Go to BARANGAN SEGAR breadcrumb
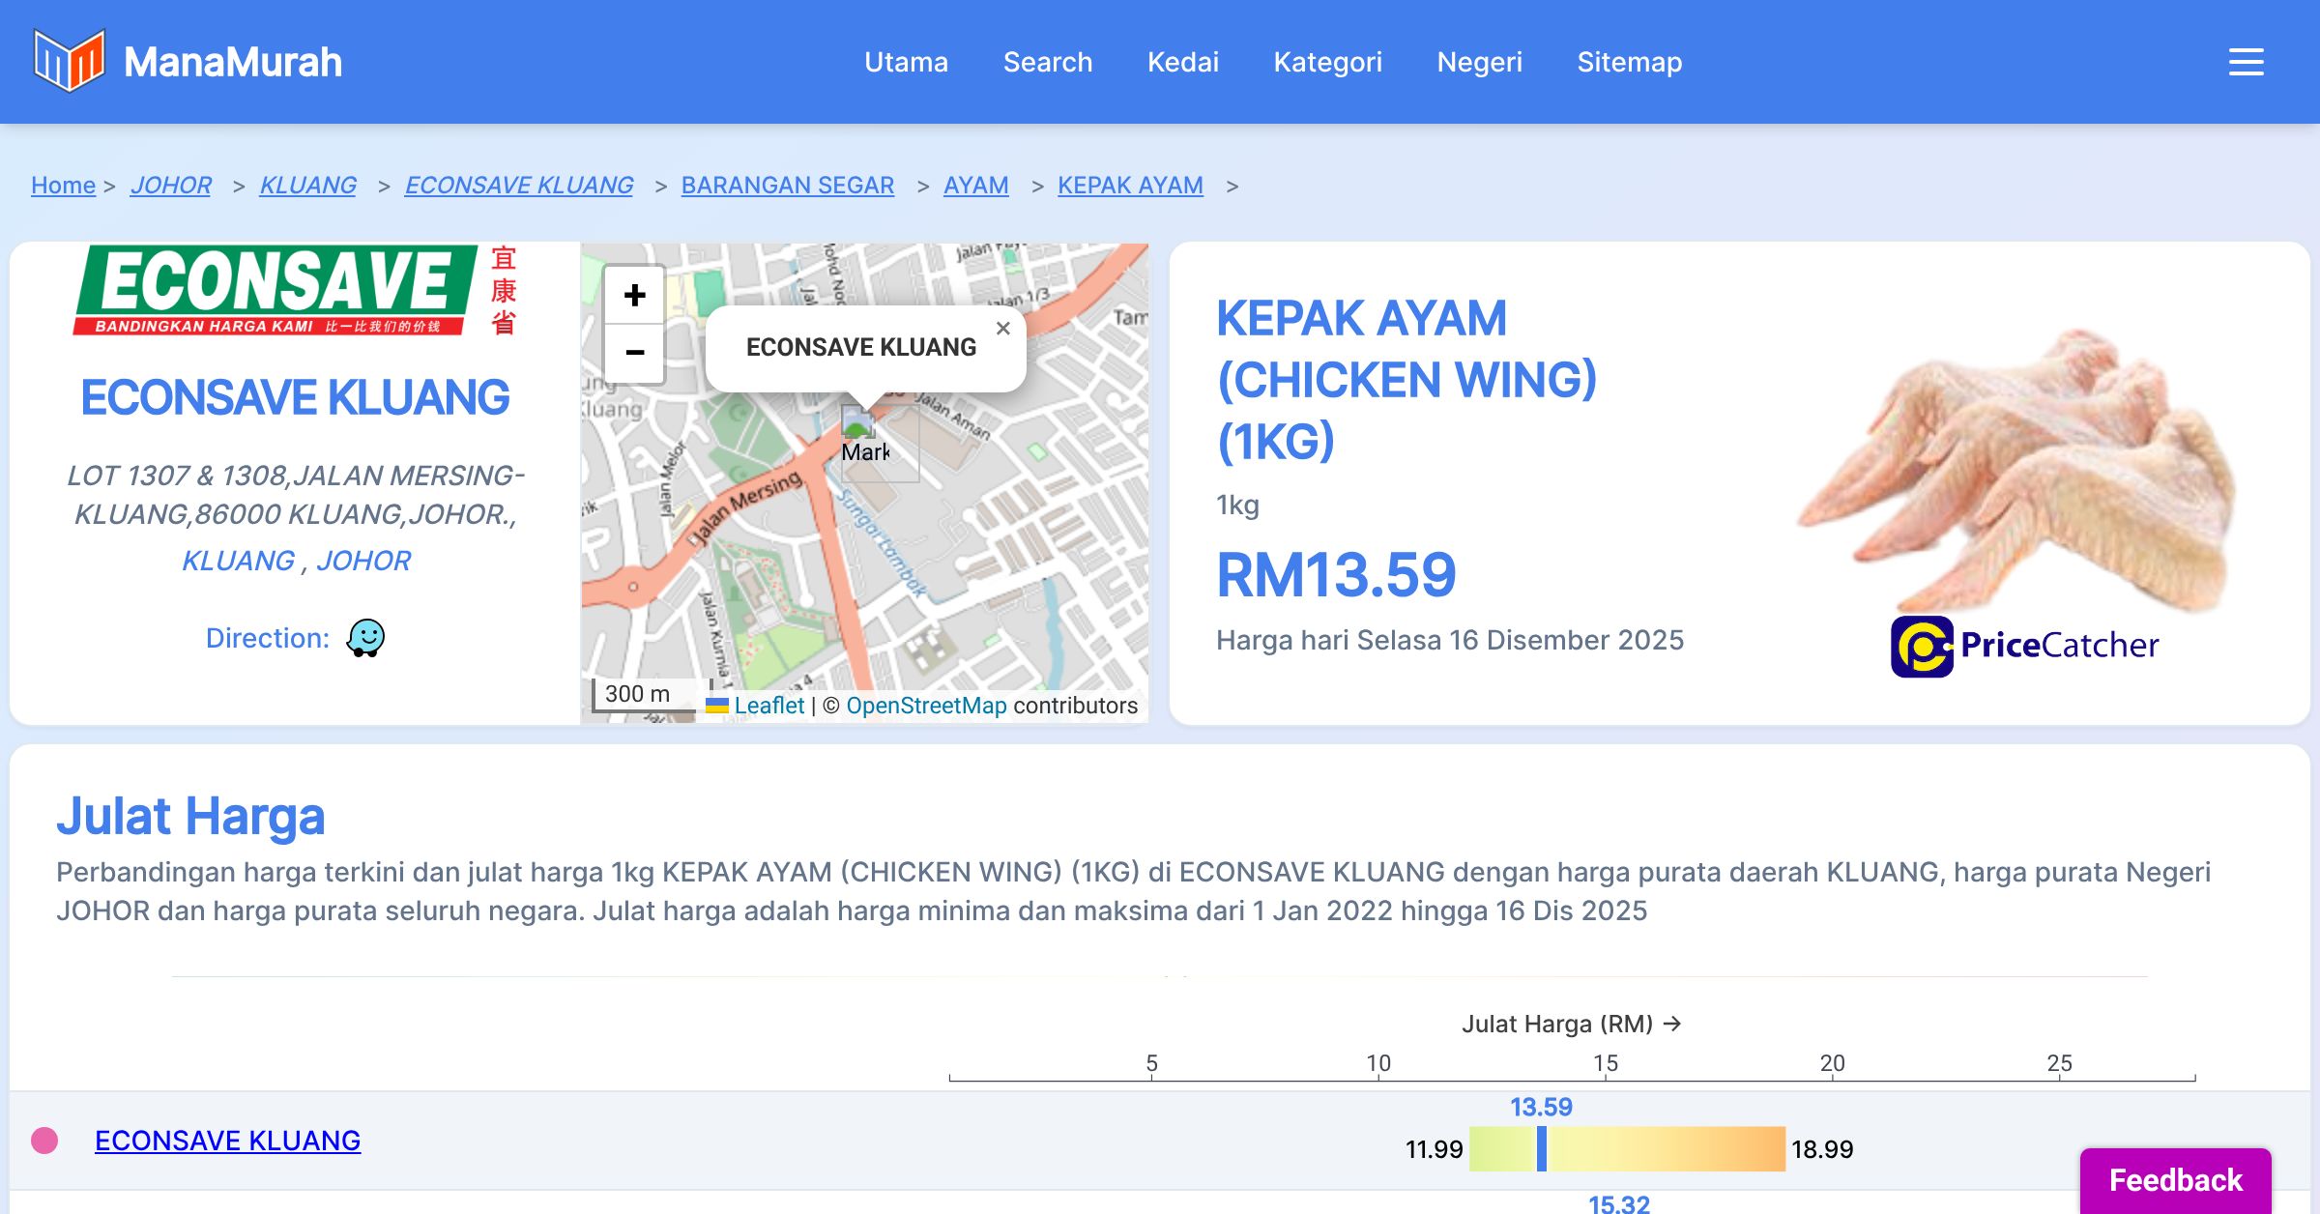2320x1214 pixels. coord(787,185)
